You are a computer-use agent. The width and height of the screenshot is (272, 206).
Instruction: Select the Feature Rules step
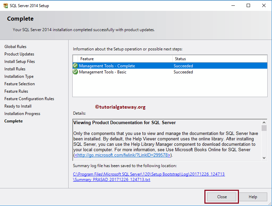16,91
